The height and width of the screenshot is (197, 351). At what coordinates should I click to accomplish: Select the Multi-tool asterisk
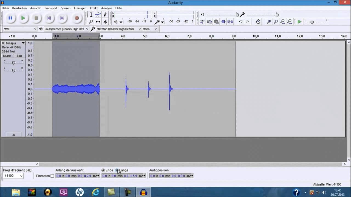[x=105, y=22]
